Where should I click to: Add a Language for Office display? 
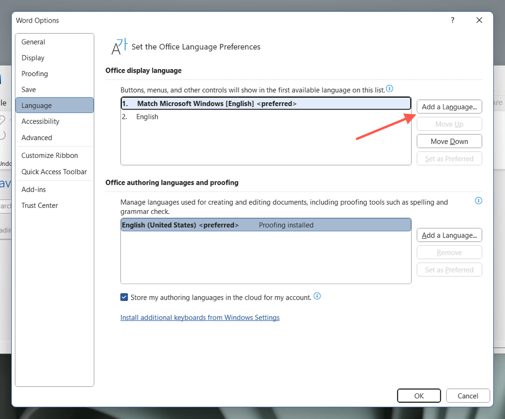(449, 107)
